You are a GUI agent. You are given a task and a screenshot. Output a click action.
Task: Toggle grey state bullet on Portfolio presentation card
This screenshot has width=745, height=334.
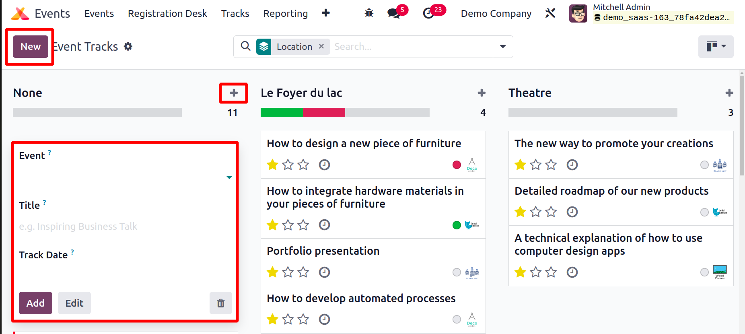pyautogui.click(x=457, y=272)
